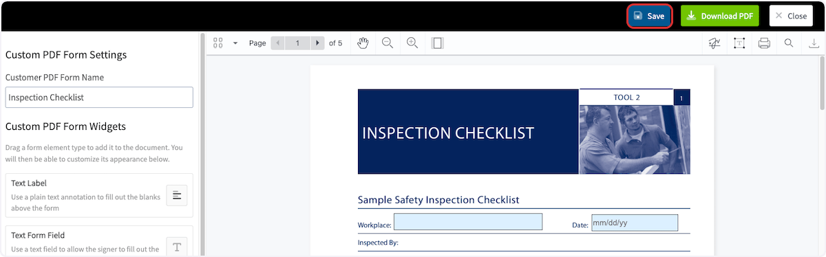Image resolution: width=826 pixels, height=257 pixels.
Task: Save the custom PDF form
Action: (649, 16)
